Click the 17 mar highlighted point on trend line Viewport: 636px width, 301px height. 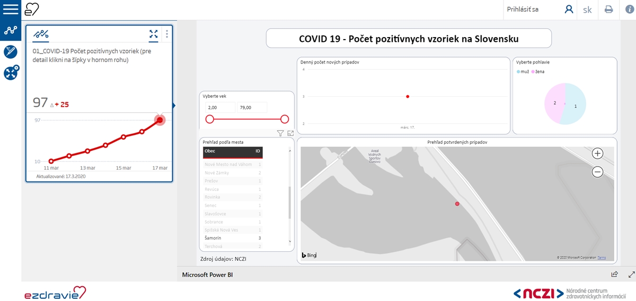click(160, 120)
